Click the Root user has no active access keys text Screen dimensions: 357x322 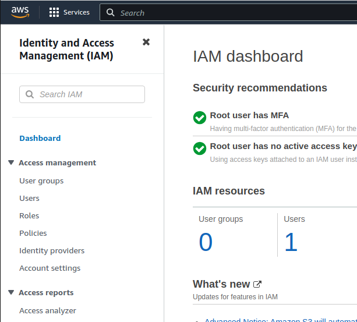(x=284, y=146)
